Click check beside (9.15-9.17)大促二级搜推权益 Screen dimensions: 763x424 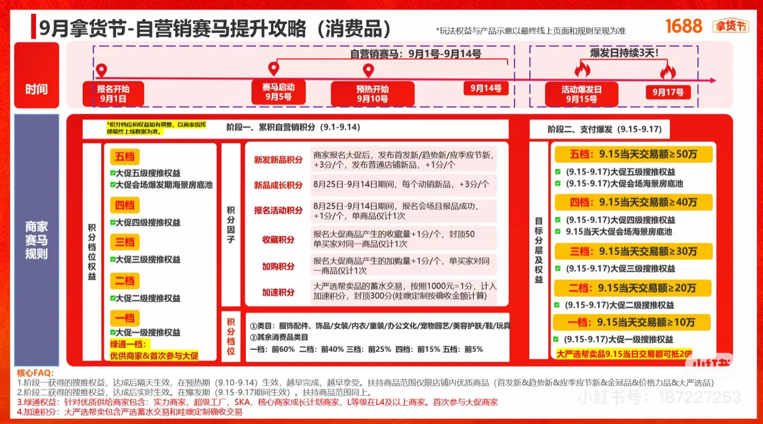pyautogui.click(x=556, y=305)
